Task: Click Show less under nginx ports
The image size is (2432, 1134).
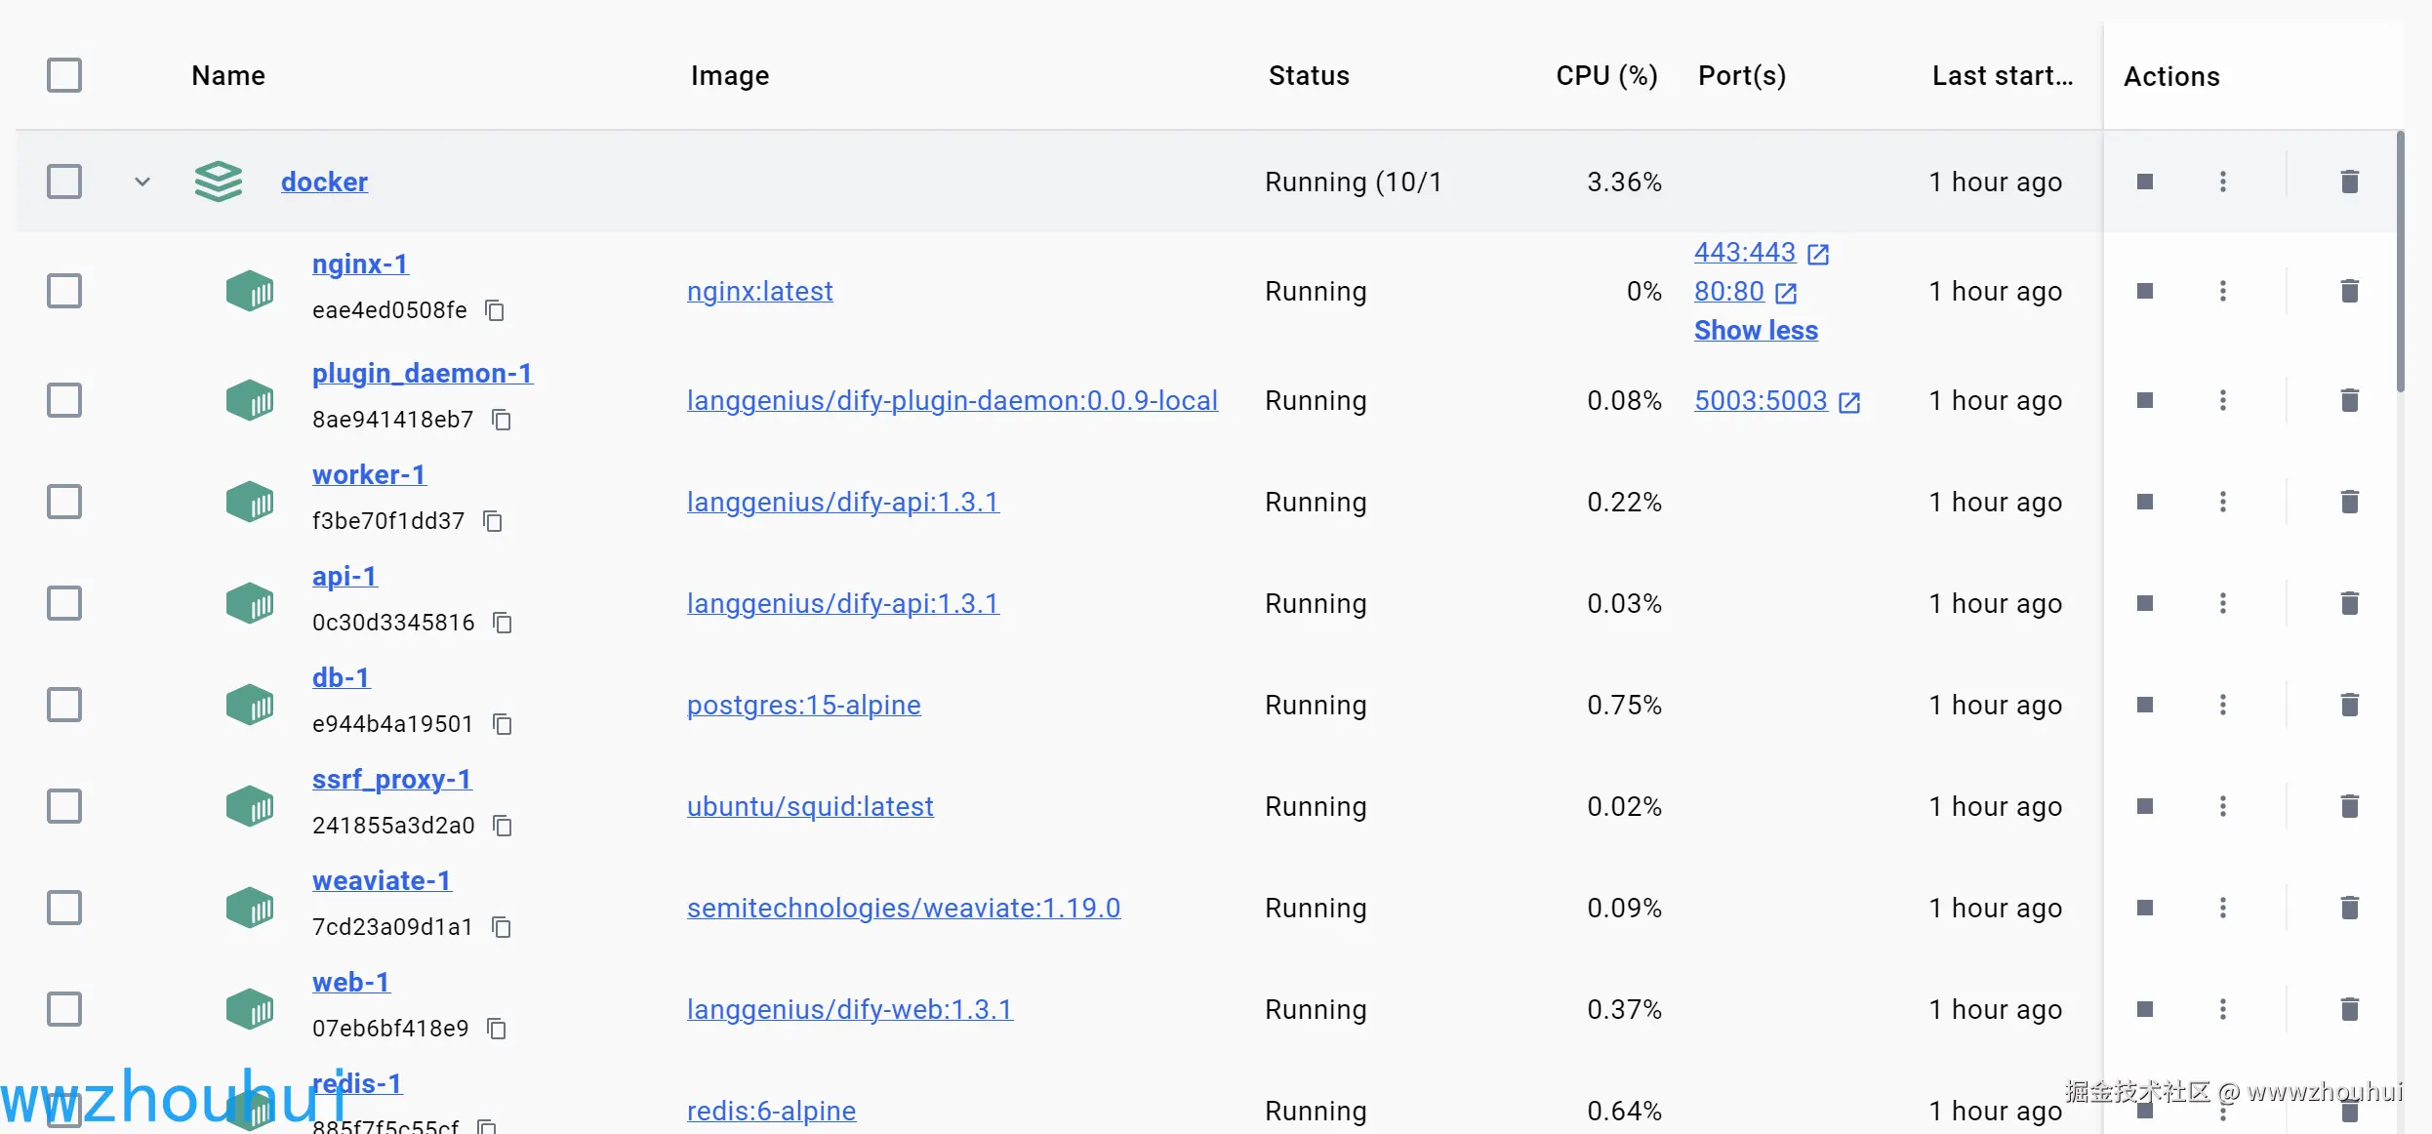Action: (x=1756, y=330)
